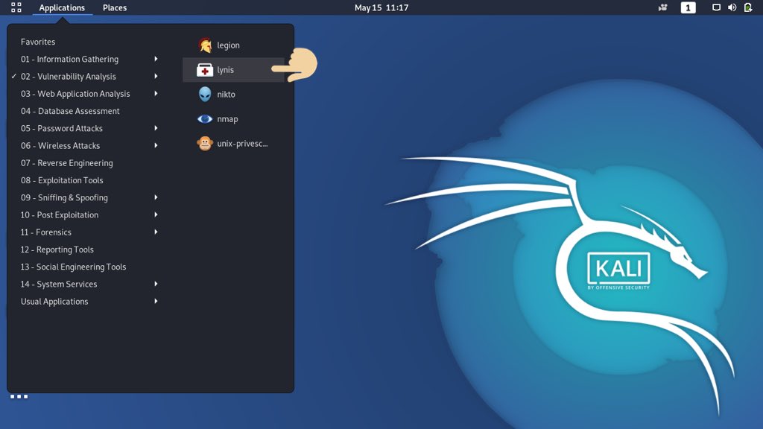Screen dimensions: 763x429
Task: Click the 10 - Post Exploitation label
Action: coord(60,214)
